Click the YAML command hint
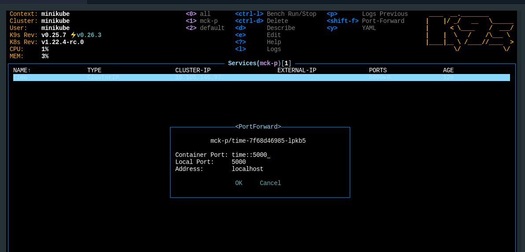 point(369,28)
